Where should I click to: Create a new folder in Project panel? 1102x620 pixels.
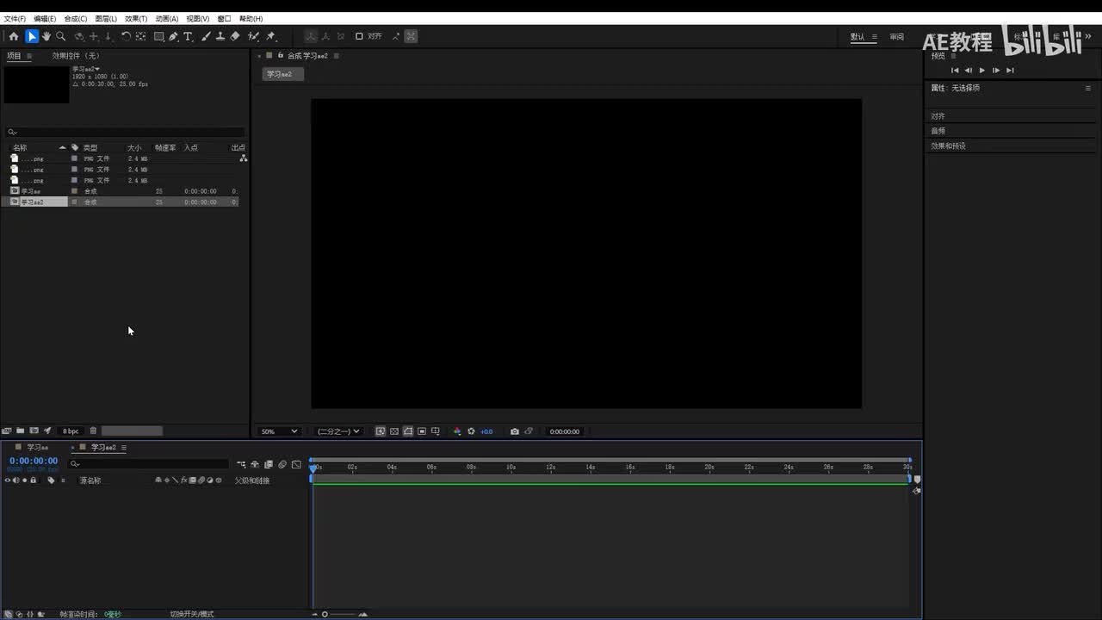pos(21,431)
